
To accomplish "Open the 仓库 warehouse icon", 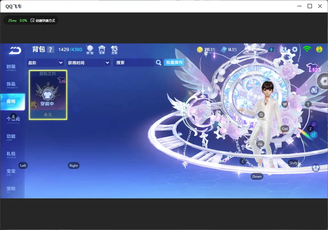I will coord(102,50).
